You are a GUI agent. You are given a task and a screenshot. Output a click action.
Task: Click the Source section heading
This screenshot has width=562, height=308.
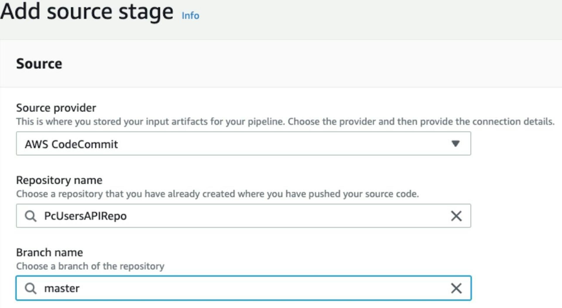point(39,63)
